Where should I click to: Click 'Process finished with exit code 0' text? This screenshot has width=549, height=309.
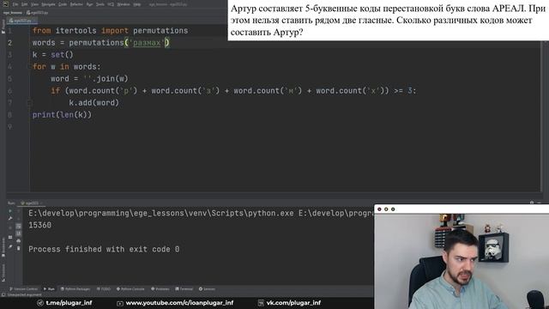click(x=104, y=249)
